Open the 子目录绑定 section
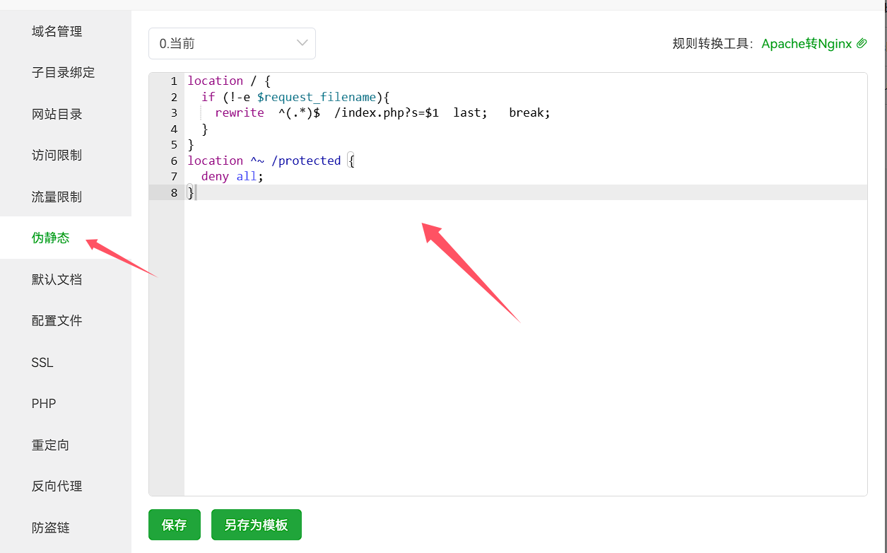 point(63,73)
